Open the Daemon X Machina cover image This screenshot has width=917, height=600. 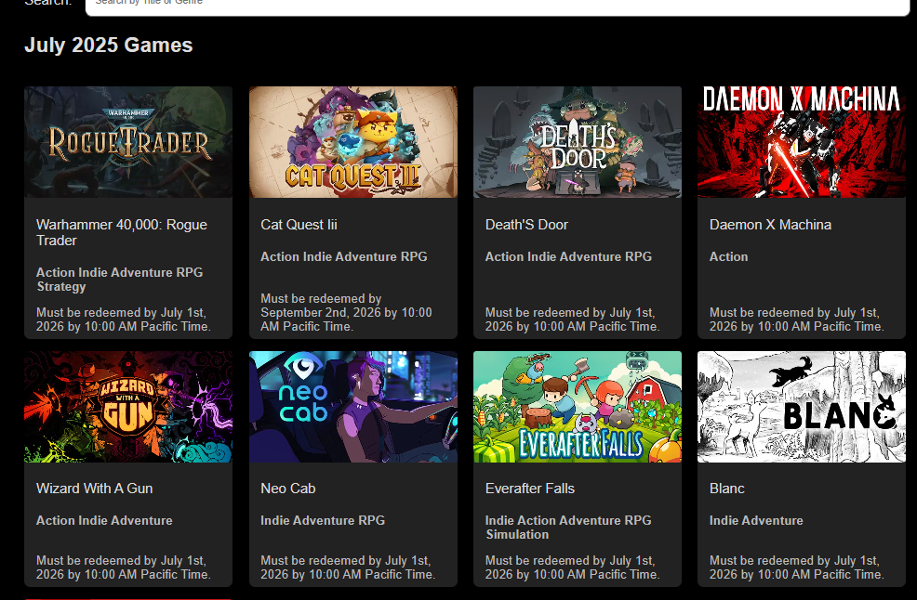(801, 142)
